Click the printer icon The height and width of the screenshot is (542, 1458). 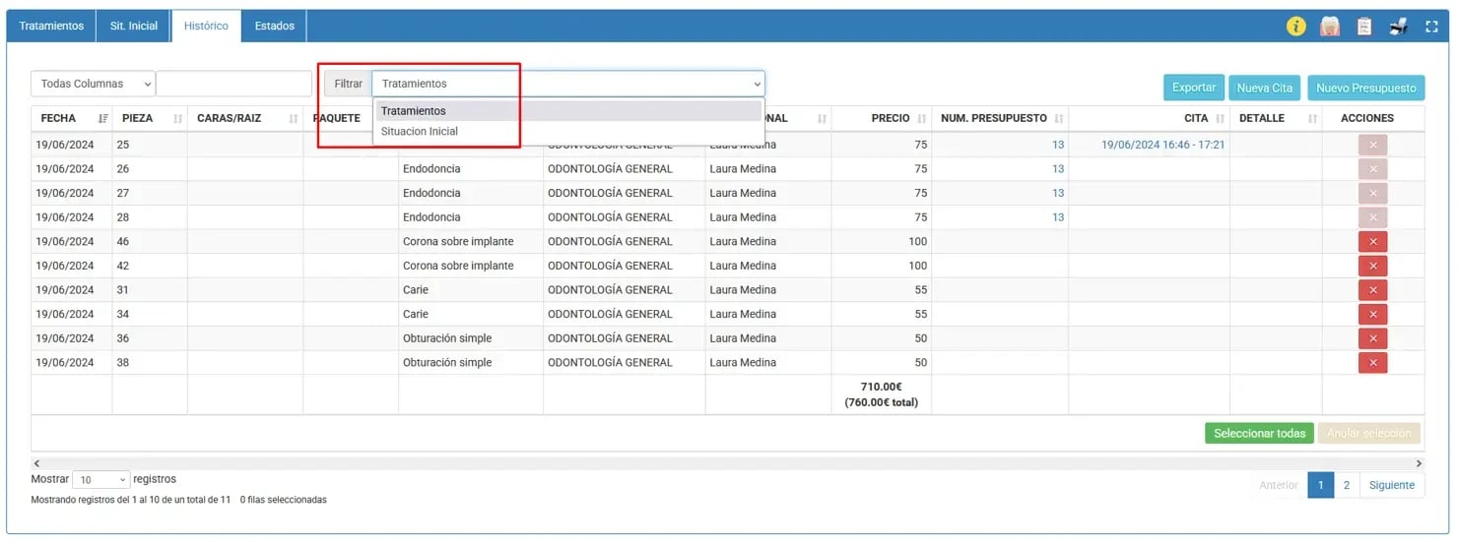coord(1398,27)
